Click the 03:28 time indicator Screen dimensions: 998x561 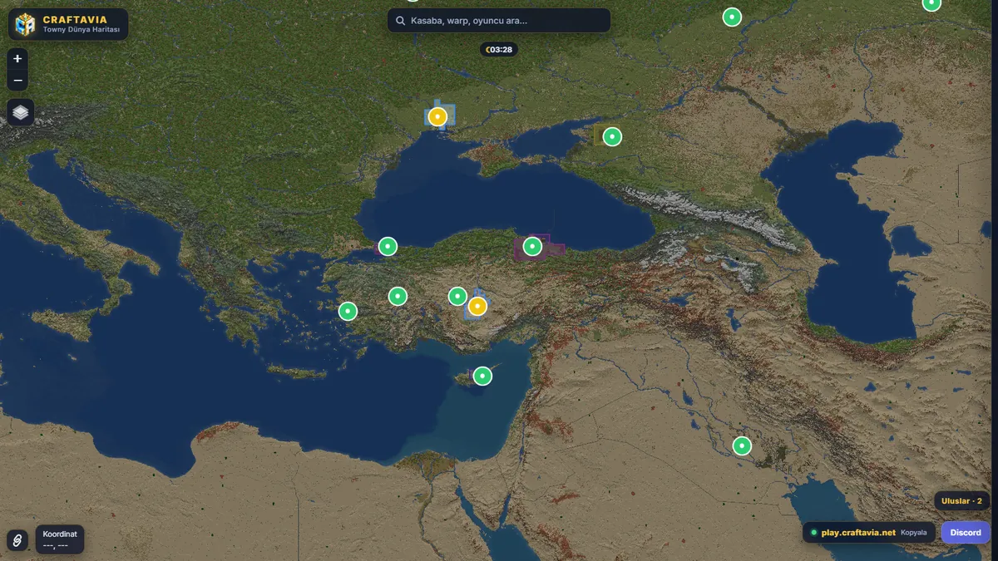pyautogui.click(x=499, y=50)
